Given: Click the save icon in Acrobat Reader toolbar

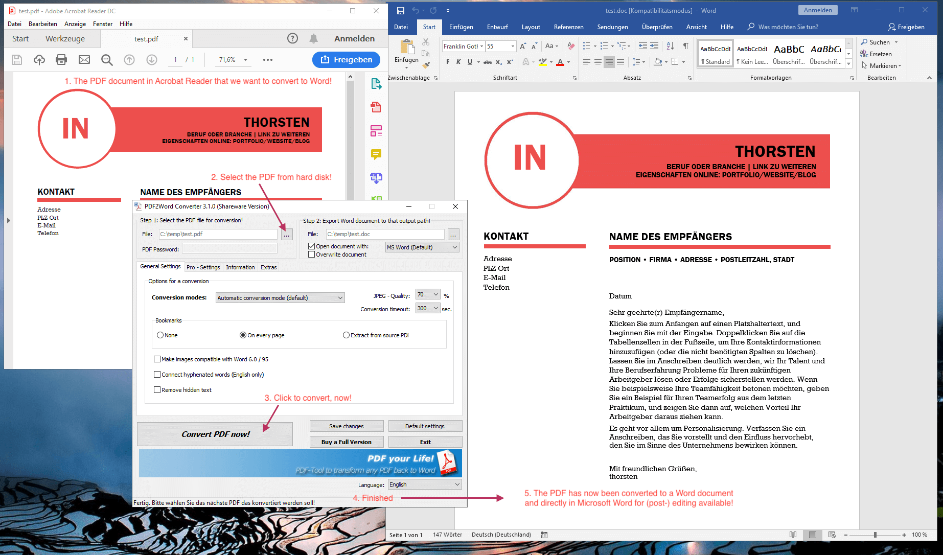Looking at the screenshot, I should pos(17,60).
